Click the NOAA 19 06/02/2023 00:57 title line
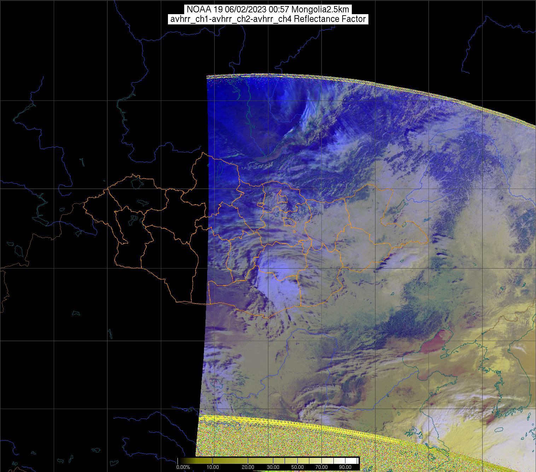 pyautogui.click(x=268, y=9)
